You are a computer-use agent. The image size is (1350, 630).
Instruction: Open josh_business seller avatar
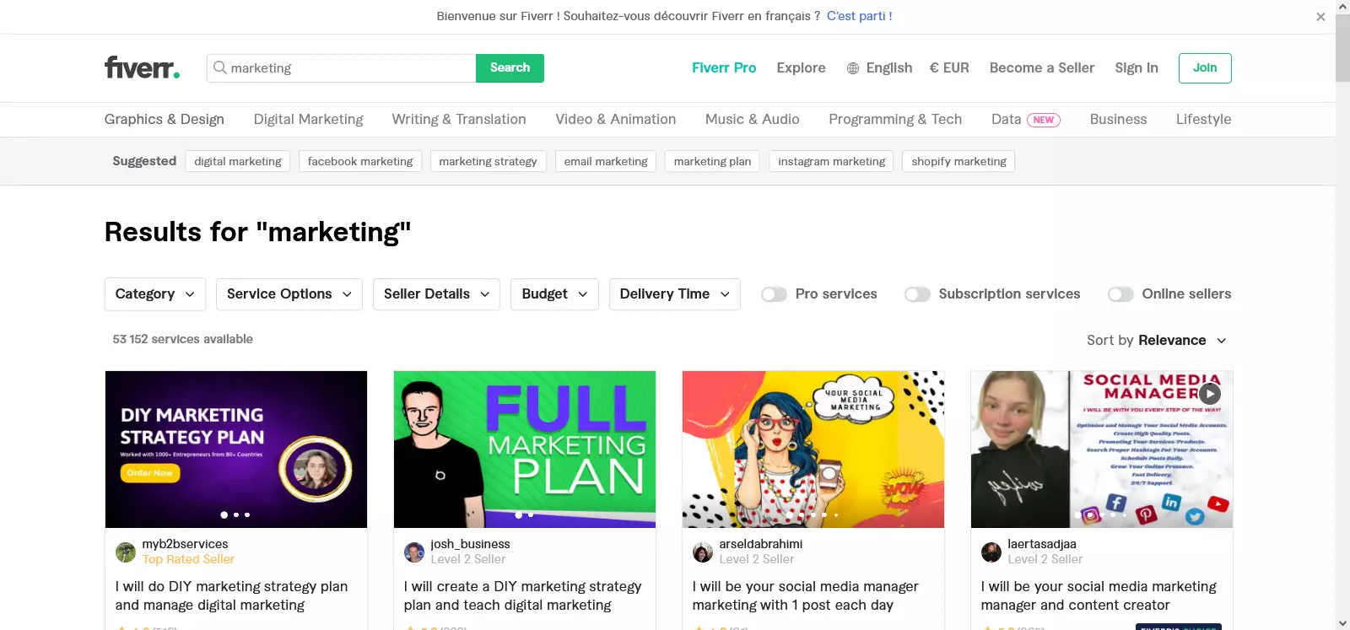tap(414, 552)
